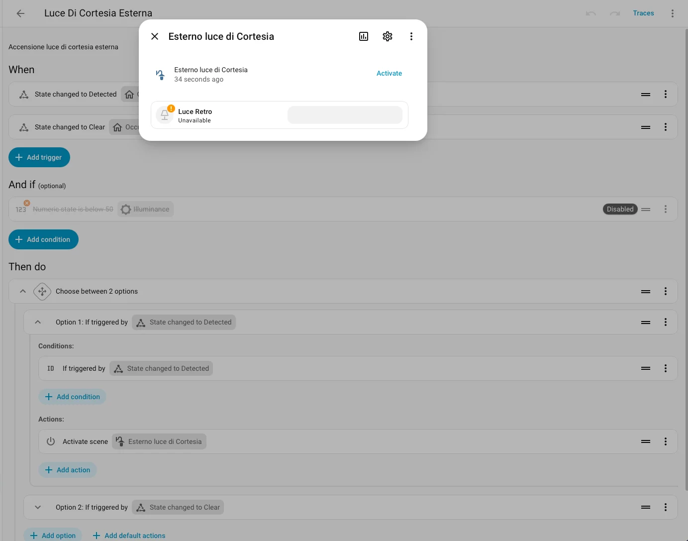Open history chart icon in dialog header
Screen dimensions: 688x541
point(364,36)
